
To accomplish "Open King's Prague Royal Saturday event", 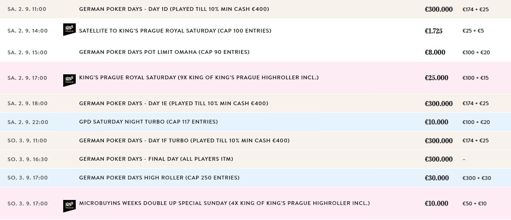I will (198, 78).
